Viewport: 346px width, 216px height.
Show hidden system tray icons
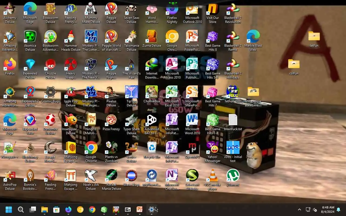point(299,210)
